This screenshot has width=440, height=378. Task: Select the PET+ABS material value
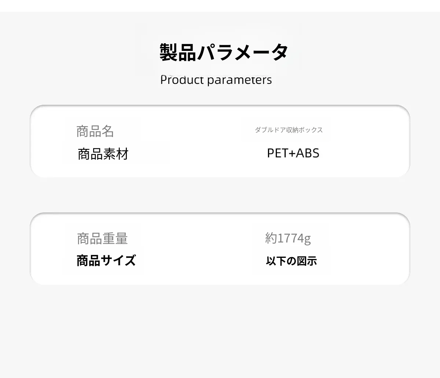point(293,153)
